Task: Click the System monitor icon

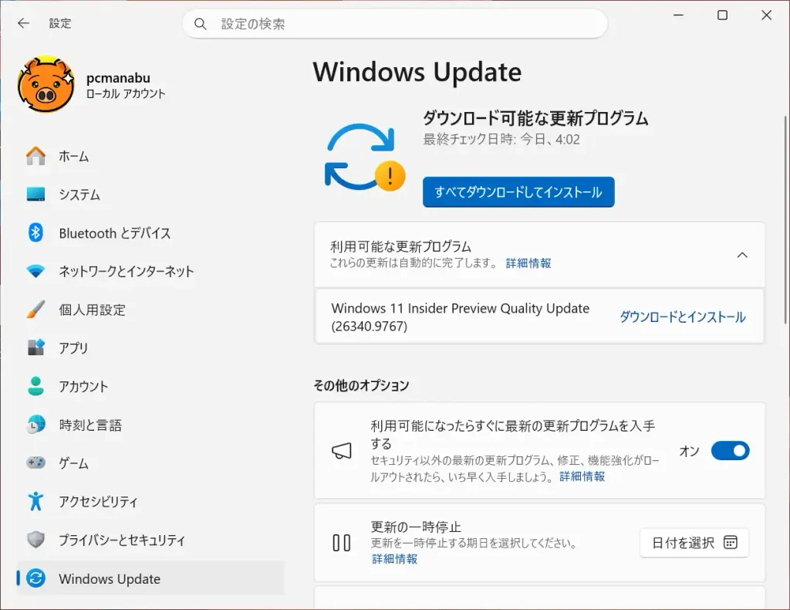Action: (35, 194)
